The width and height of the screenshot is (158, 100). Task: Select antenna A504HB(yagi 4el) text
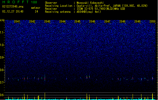pyautogui.click(x=89, y=12)
